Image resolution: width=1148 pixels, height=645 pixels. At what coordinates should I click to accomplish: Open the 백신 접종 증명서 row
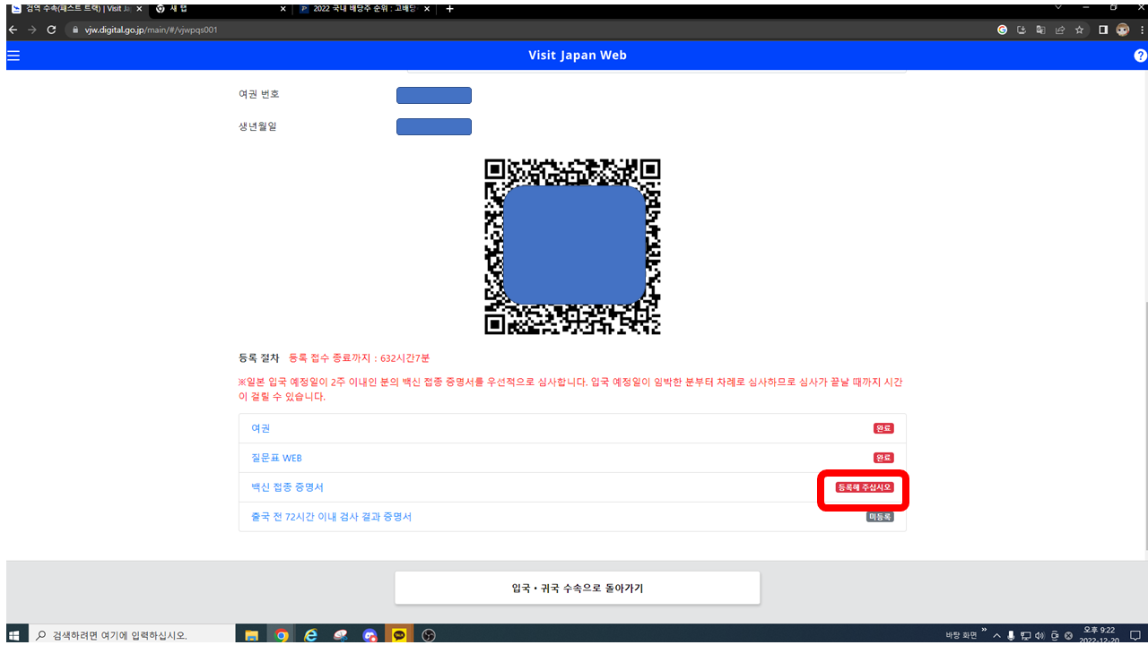[x=572, y=487]
